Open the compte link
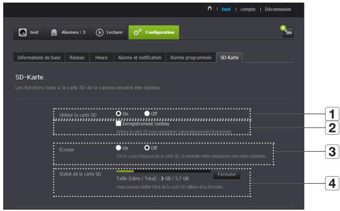The height and width of the screenshot is (211, 340). 248,9
